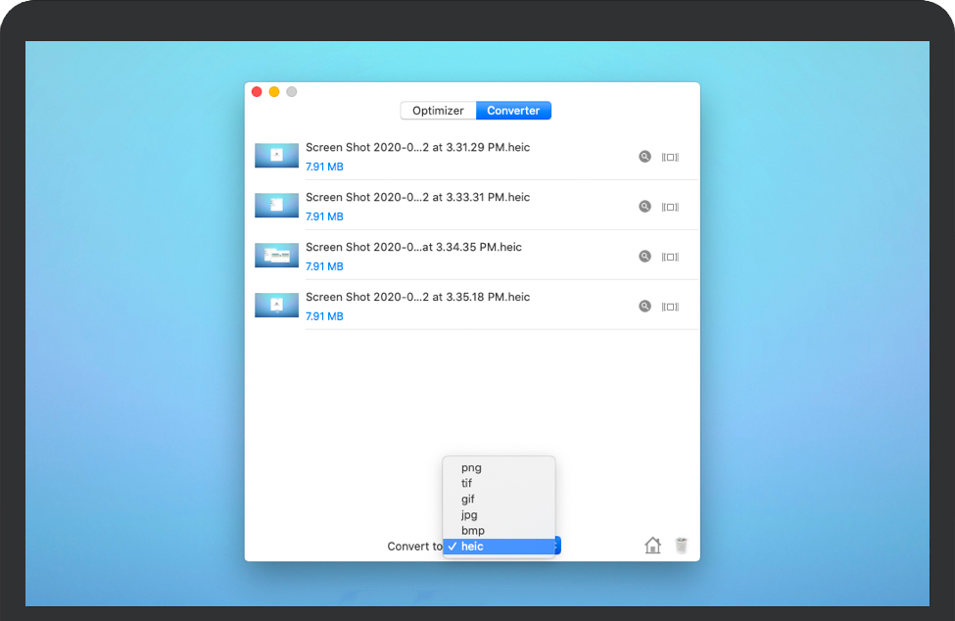The width and height of the screenshot is (955, 621).
Task: Click the compare icon on the 3.34.35 row
Action: pos(670,257)
